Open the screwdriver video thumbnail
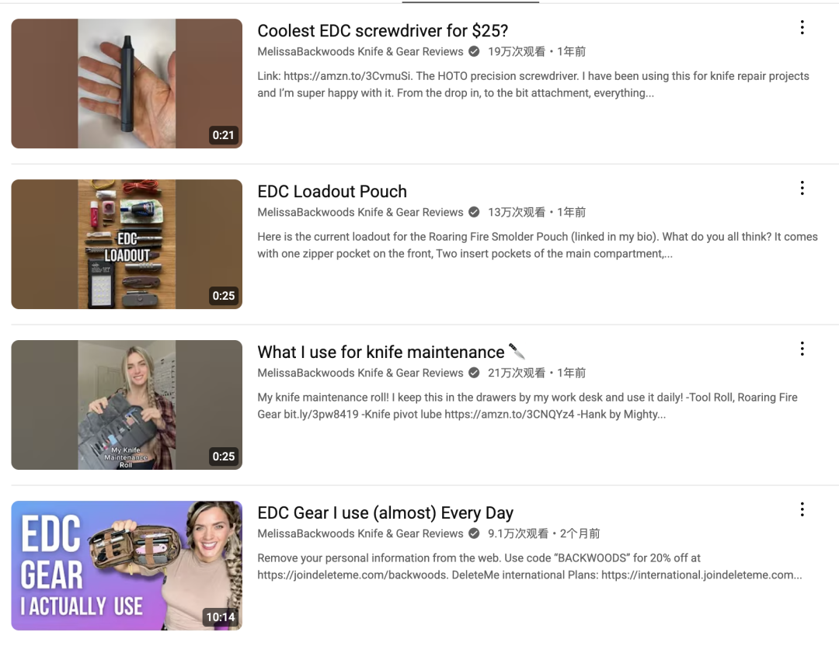 point(127,83)
